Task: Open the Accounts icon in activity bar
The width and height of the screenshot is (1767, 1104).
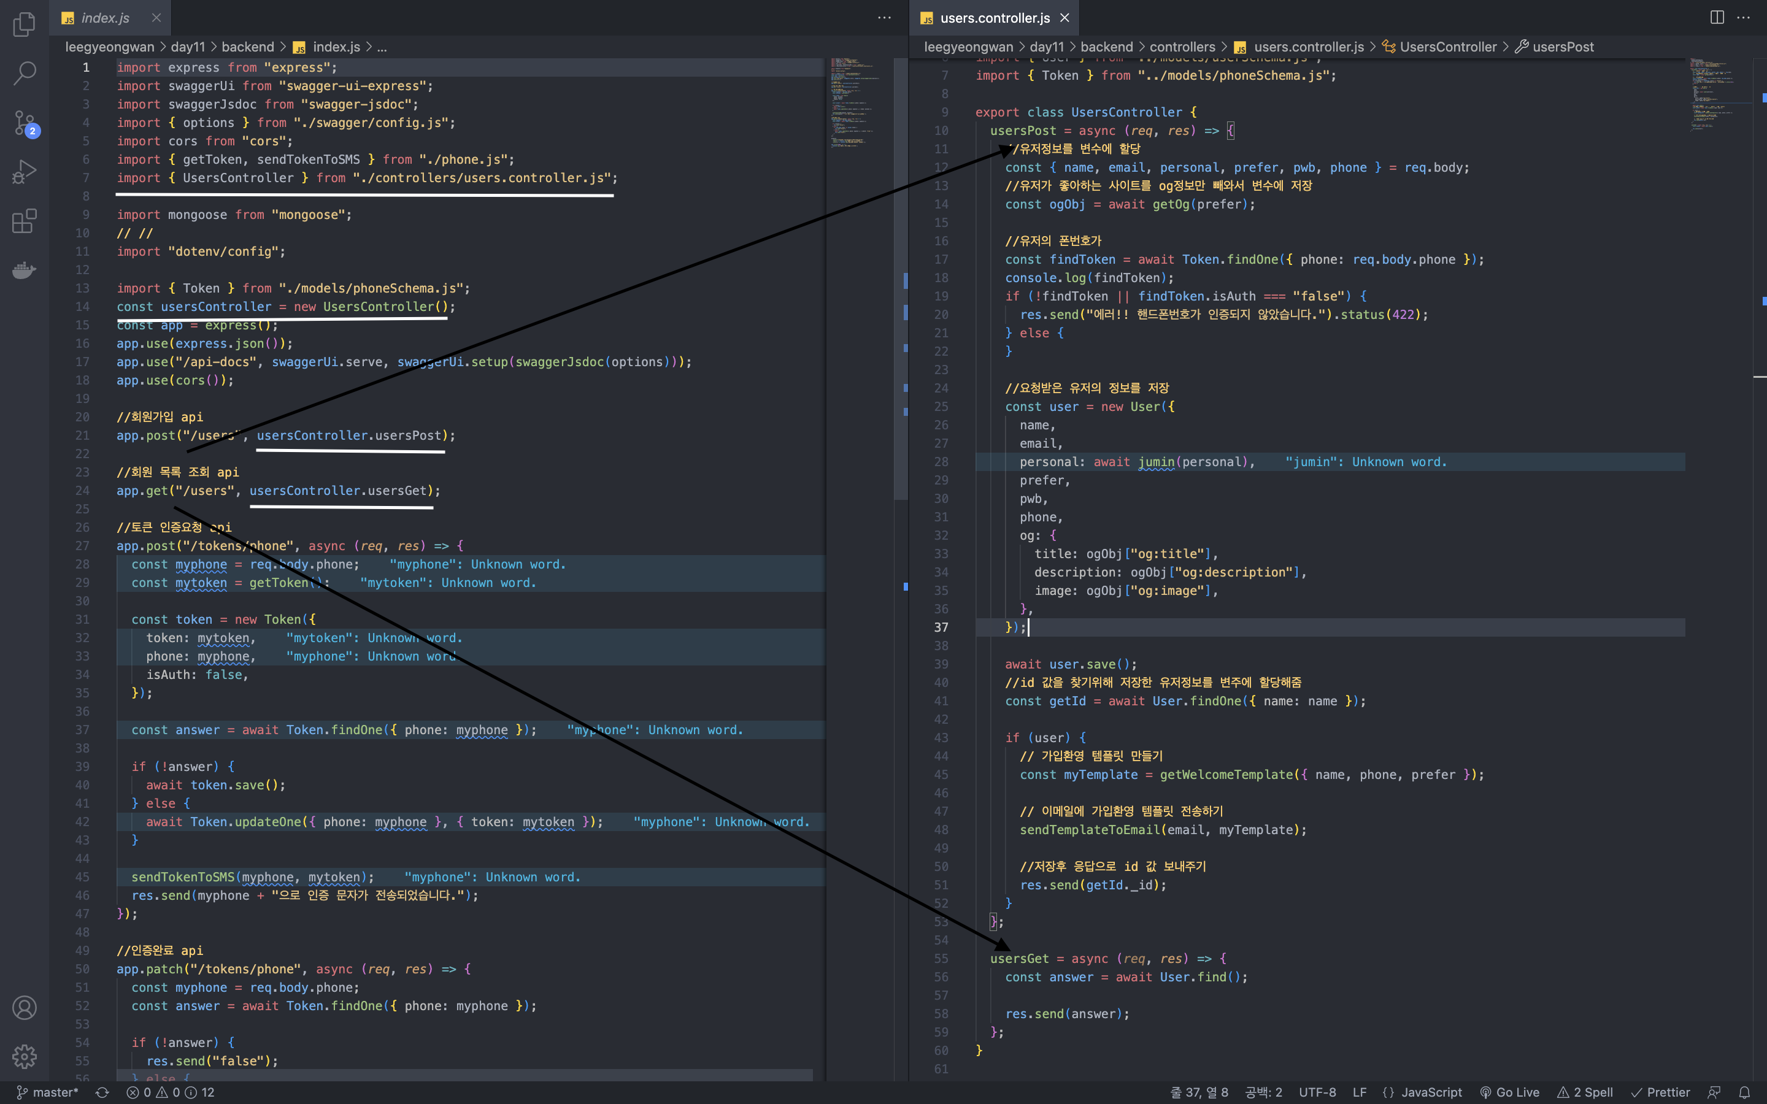Action: [24, 1008]
